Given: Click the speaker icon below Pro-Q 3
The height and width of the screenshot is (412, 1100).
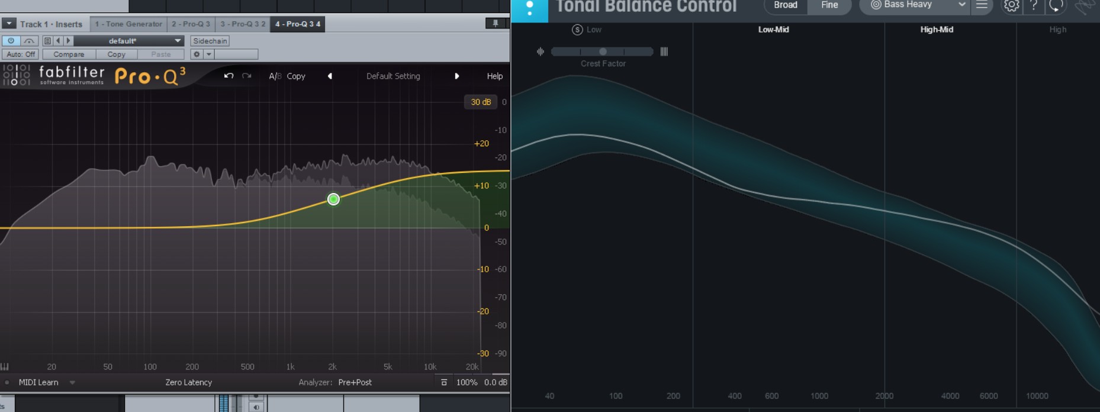Looking at the screenshot, I should (x=256, y=407).
